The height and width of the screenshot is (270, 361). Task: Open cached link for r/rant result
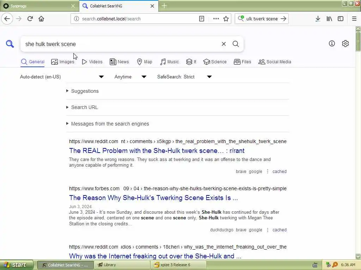[x=280, y=171]
